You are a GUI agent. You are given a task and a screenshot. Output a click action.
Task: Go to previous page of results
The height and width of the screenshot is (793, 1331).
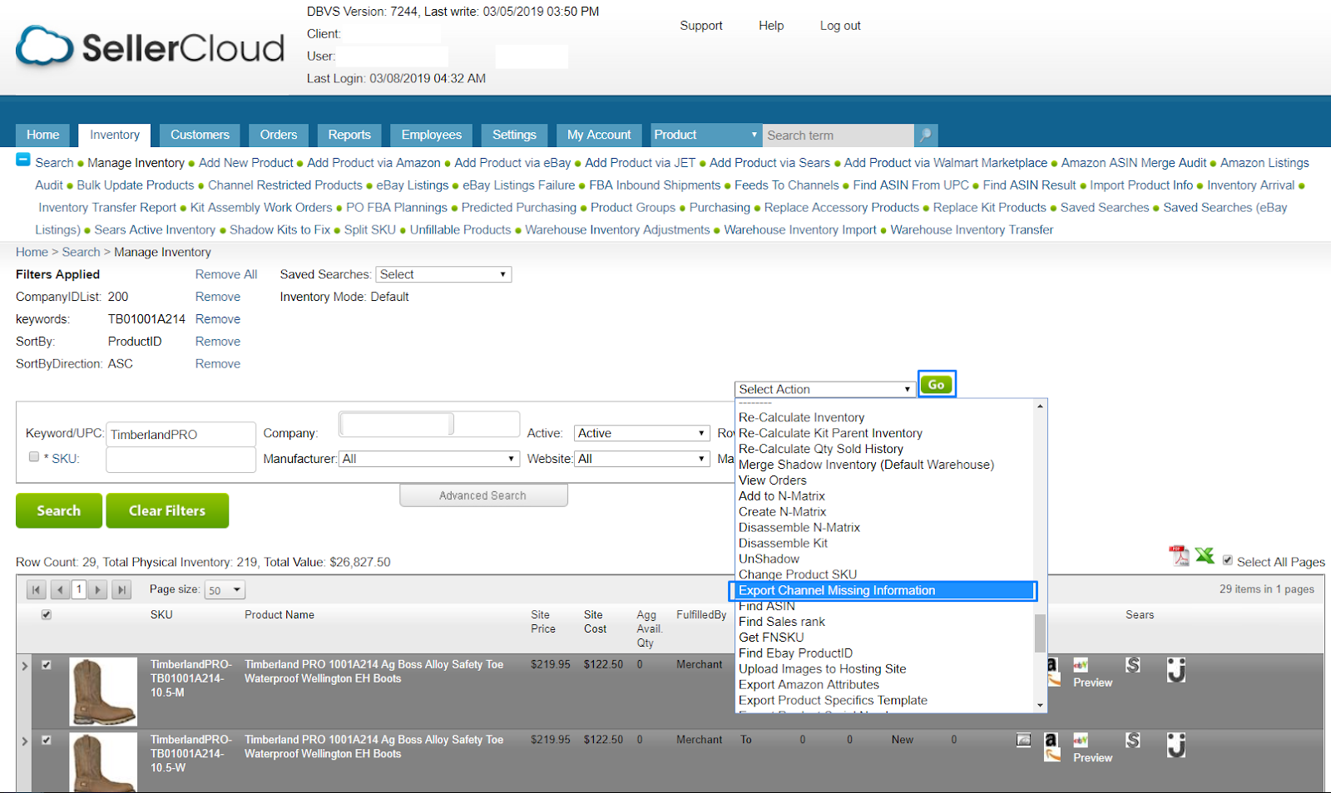click(x=59, y=589)
